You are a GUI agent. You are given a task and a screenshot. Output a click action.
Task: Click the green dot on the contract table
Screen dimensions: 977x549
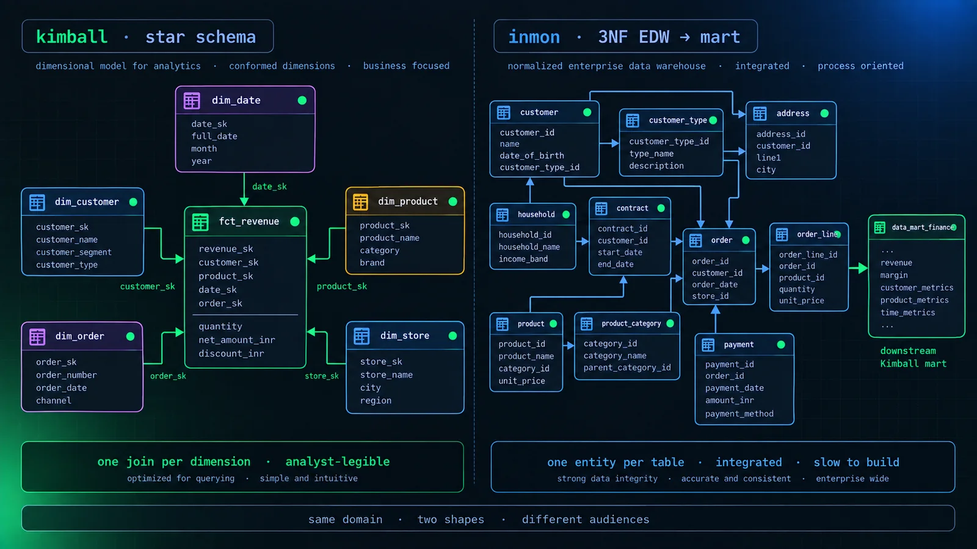pyautogui.click(x=661, y=208)
